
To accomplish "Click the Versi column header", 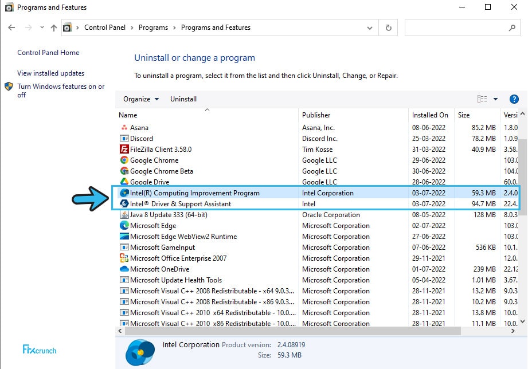I will coord(510,115).
